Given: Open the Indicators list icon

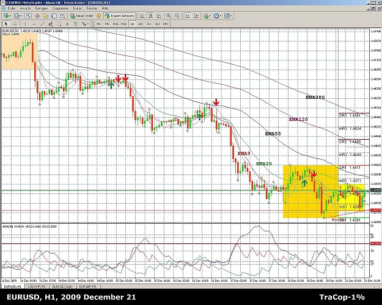Looking at the screenshot, I should tap(206, 16).
